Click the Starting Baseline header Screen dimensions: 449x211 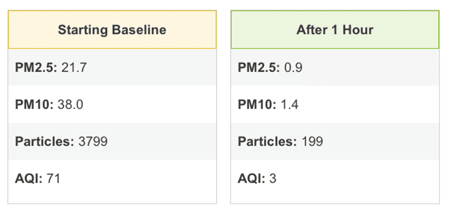112,29
